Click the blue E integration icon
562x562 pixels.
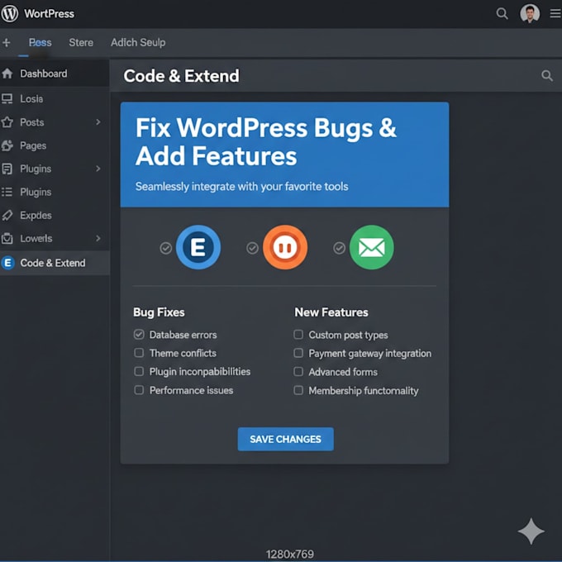coord(198,247)
